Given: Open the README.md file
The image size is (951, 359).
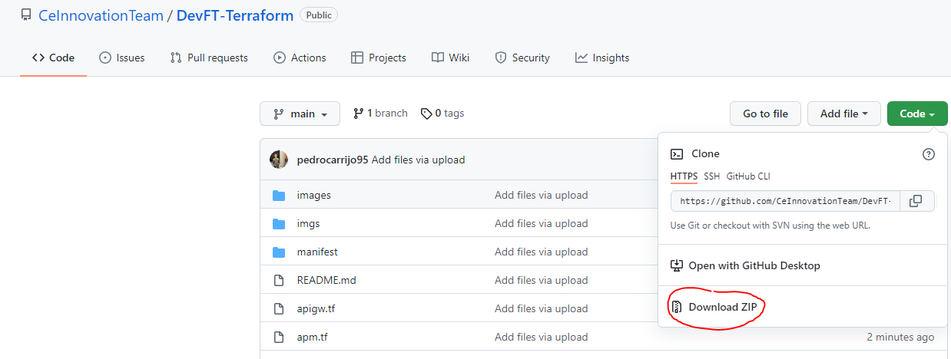Looking at the screenshot, I should pos(326,281).
